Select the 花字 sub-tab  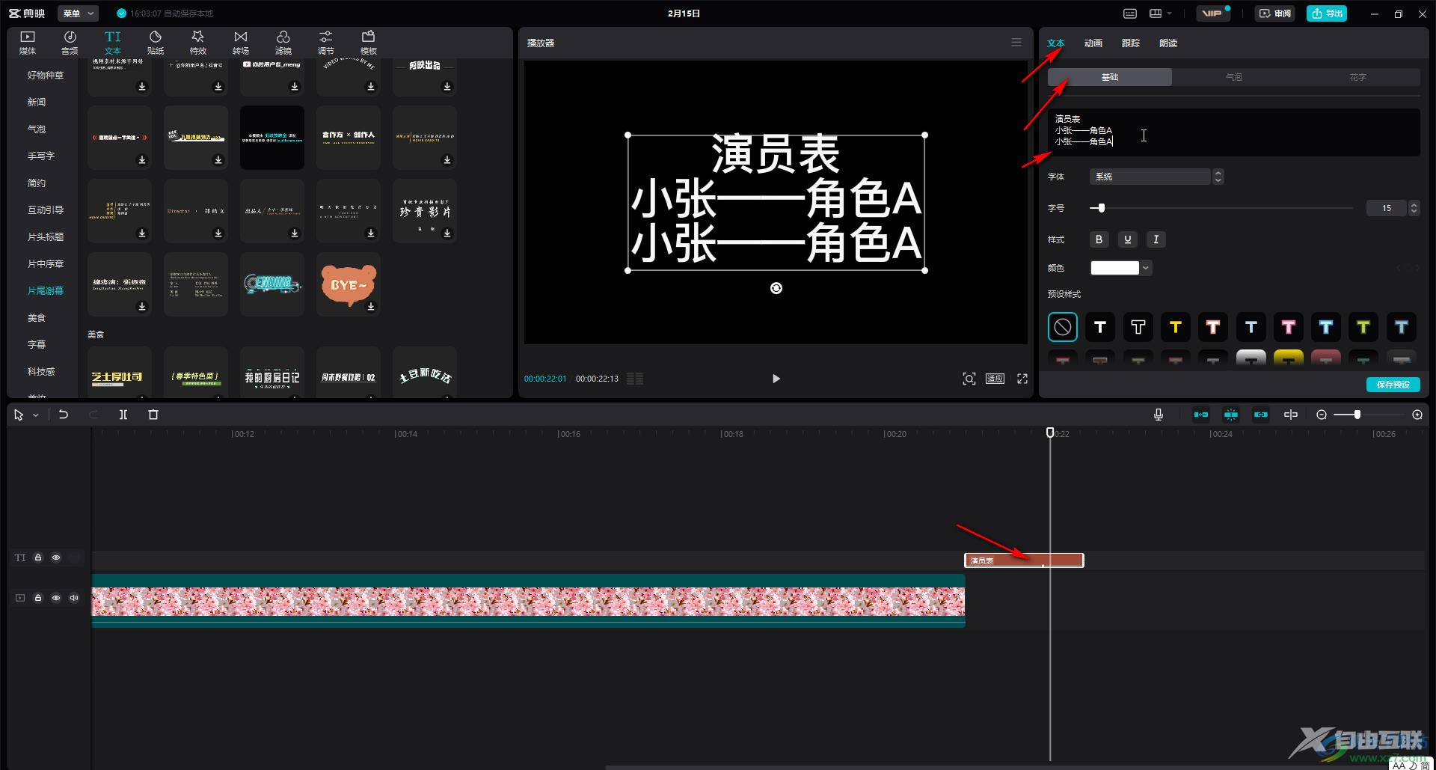pos(1358,77)
